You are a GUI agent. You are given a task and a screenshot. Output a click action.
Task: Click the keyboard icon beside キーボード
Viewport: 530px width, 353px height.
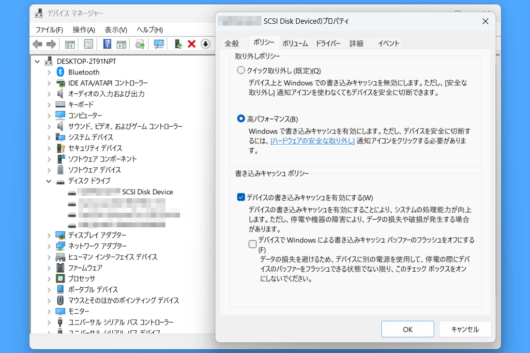point(60,104)
